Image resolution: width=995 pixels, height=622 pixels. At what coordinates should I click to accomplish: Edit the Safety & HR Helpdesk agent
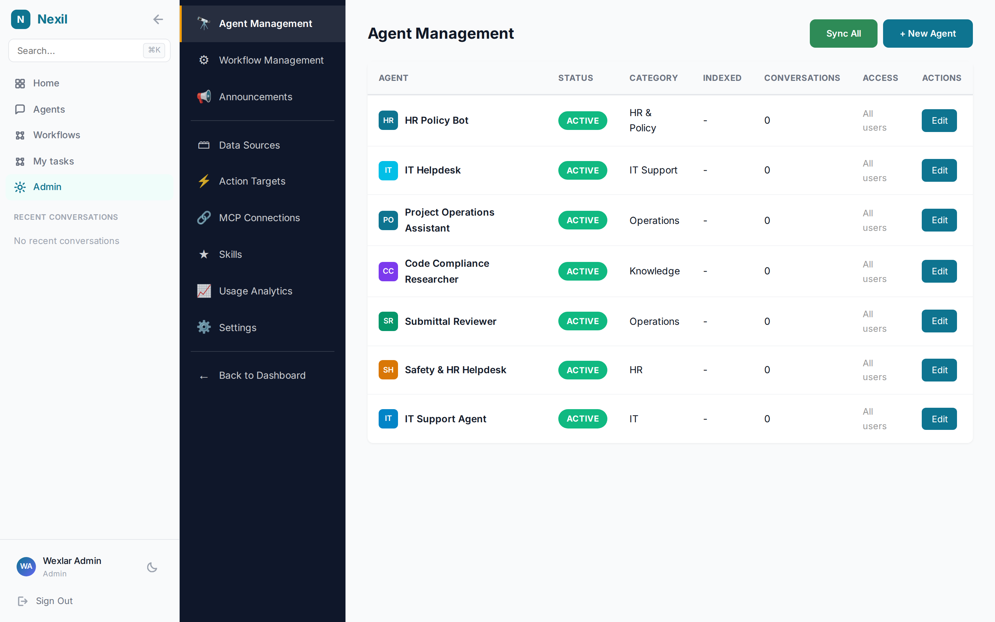click(939, 370)
